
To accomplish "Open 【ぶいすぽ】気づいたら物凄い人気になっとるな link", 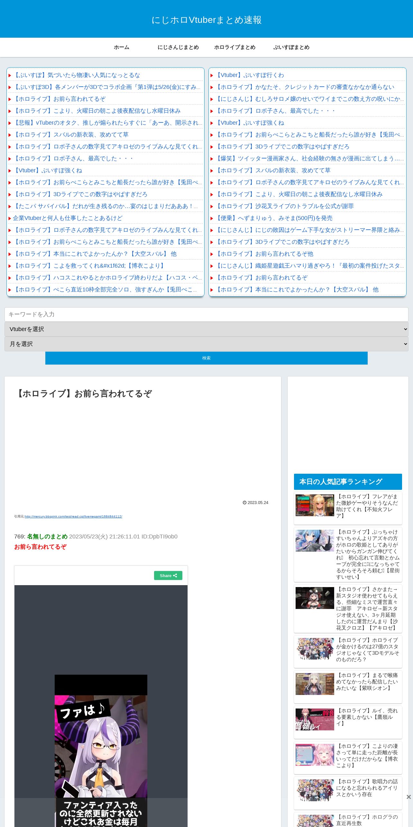I will pyautogui.click(x=77, y=75).
